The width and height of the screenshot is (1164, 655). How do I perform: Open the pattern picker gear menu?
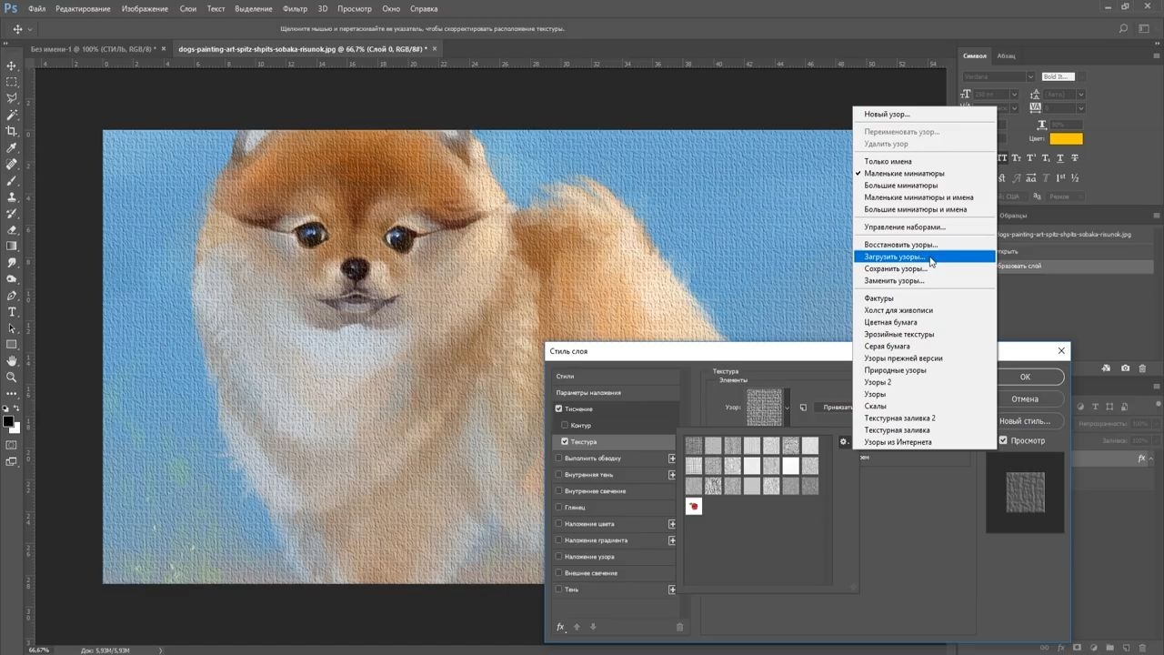(x=843, y=442)
